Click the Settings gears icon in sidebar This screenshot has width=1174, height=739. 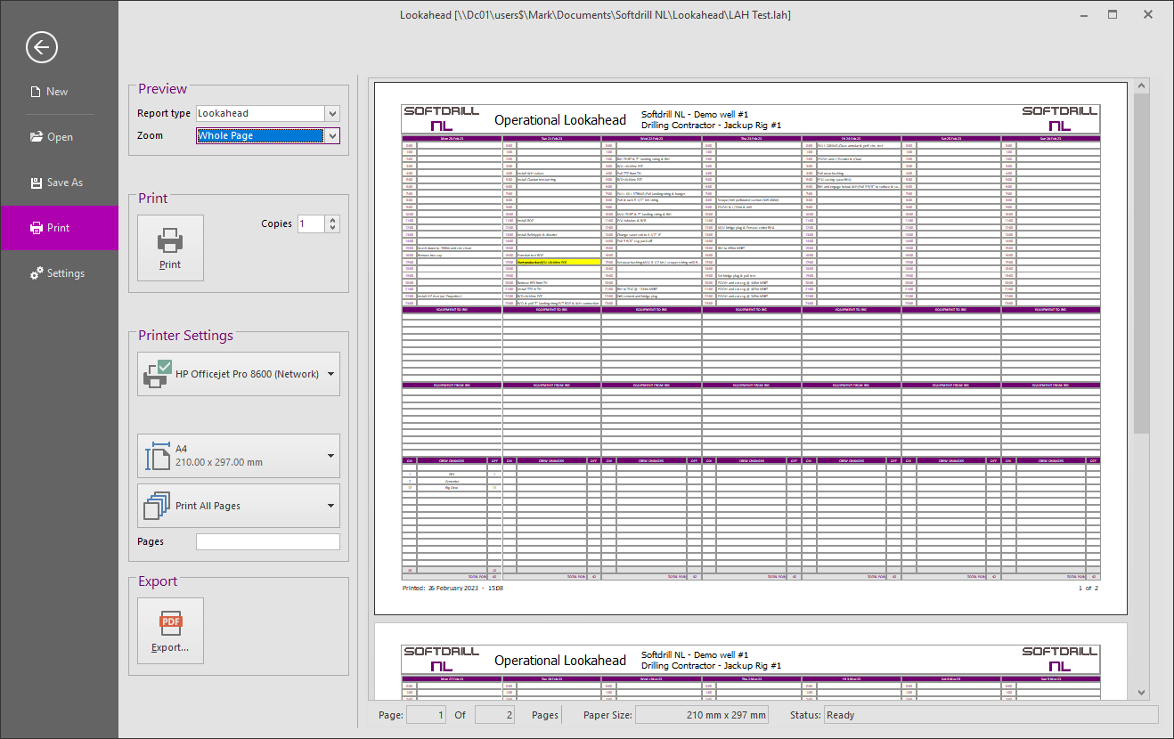tap(36, 273)
